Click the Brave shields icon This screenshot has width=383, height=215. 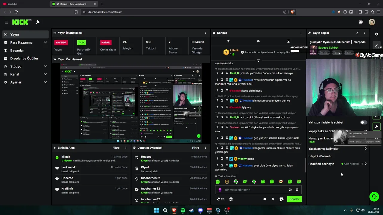pyautogui.click(x=293, y=12)
